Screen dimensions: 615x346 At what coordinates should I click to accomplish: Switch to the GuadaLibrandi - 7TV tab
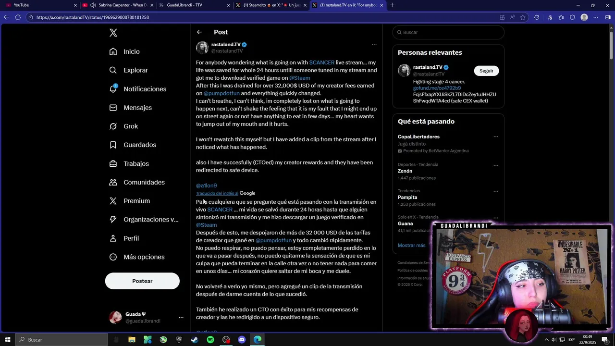point(194,5)
